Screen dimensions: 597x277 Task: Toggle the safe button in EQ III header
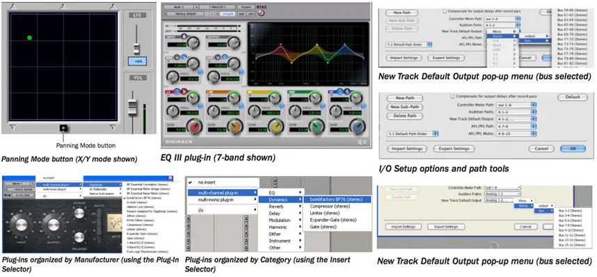pyautogui.click(x=251, y=13)
